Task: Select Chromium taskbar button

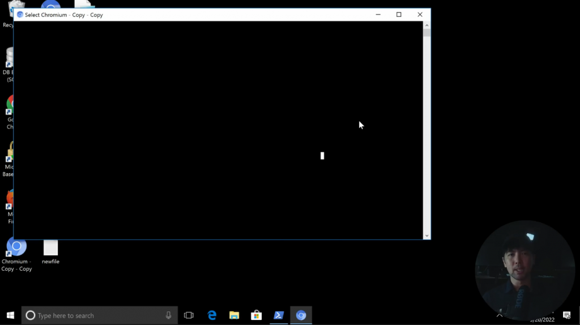Action: [301, 315]
